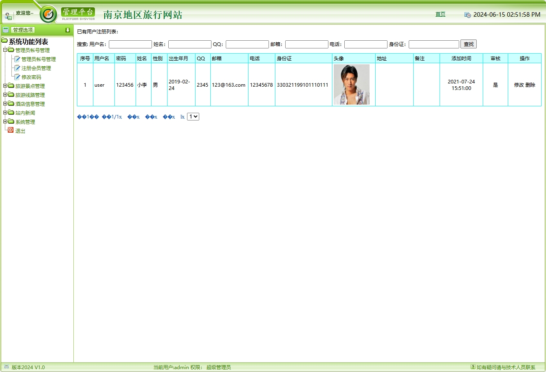Viewport: 546px width, 372px height.
Task: Collapse the 管理员帐号管理 tree node
Action: tap(5, 50)
